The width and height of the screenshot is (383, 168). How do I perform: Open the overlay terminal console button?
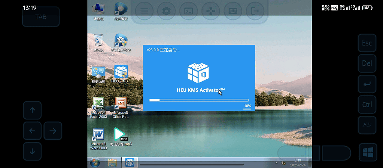tap(189, 11)
